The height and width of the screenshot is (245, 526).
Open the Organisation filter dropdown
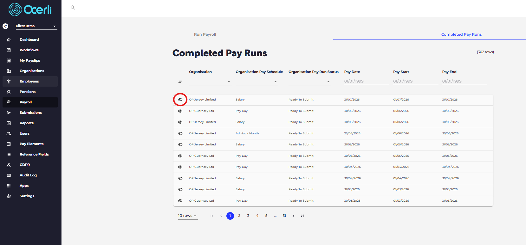pos(210,82)
